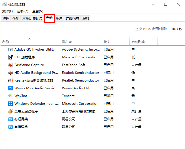
Task: Click WeChat's 已禁用 status cell
Action: coord(109,96)
